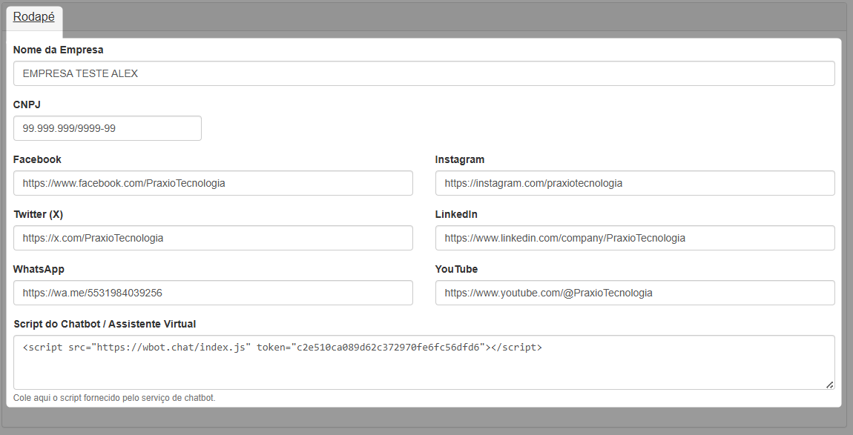Click the Nome da Empresa input field
853x435 pixels.
pyautogui.click(x=424, y=73)
